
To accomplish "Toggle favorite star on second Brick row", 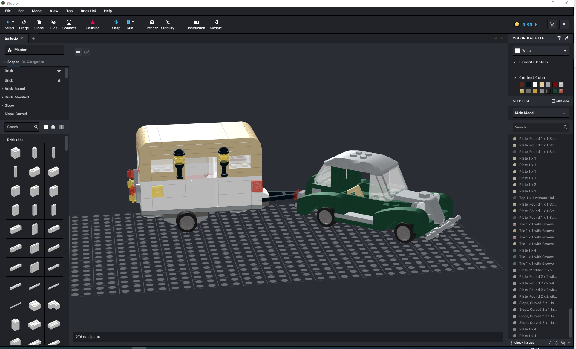I will pos(59,80).
